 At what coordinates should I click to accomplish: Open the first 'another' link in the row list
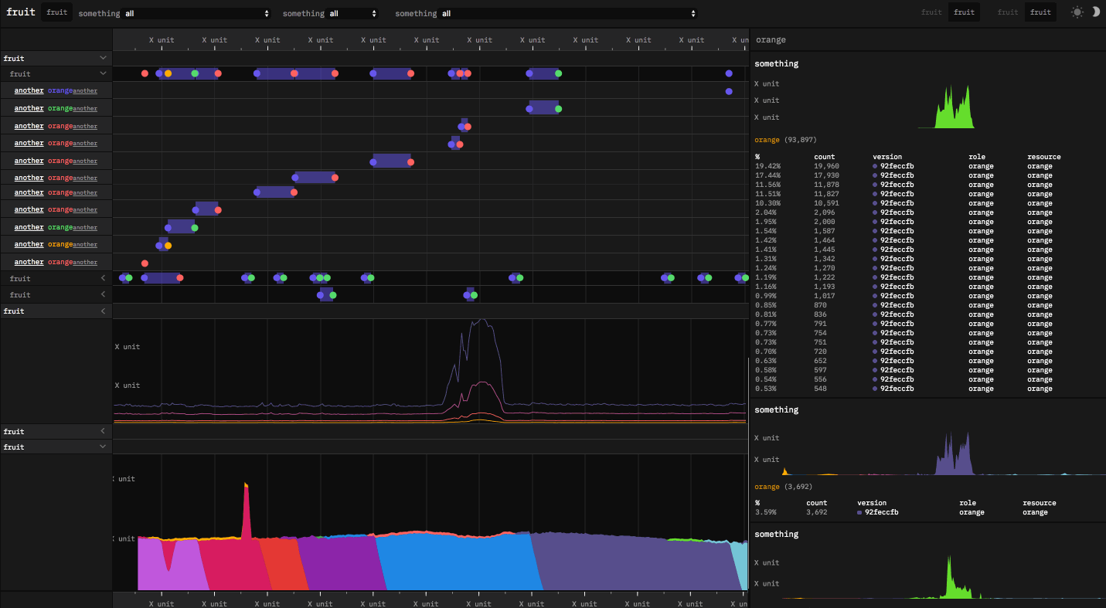(29, 90)
